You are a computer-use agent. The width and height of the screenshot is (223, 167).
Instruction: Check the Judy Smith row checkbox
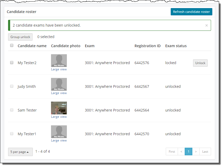pyautogui.click(x=12, y=86)
